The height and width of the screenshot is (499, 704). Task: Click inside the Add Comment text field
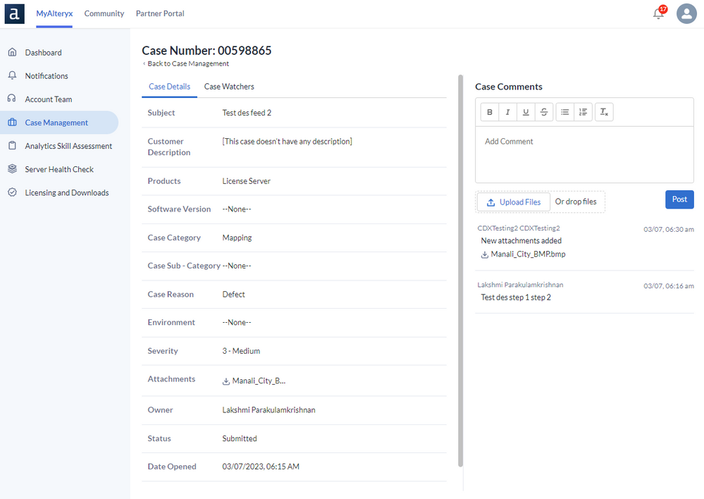(583, 155)
